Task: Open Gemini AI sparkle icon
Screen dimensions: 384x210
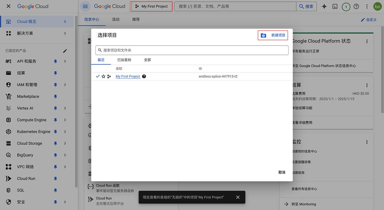Action: pos(324,6)
